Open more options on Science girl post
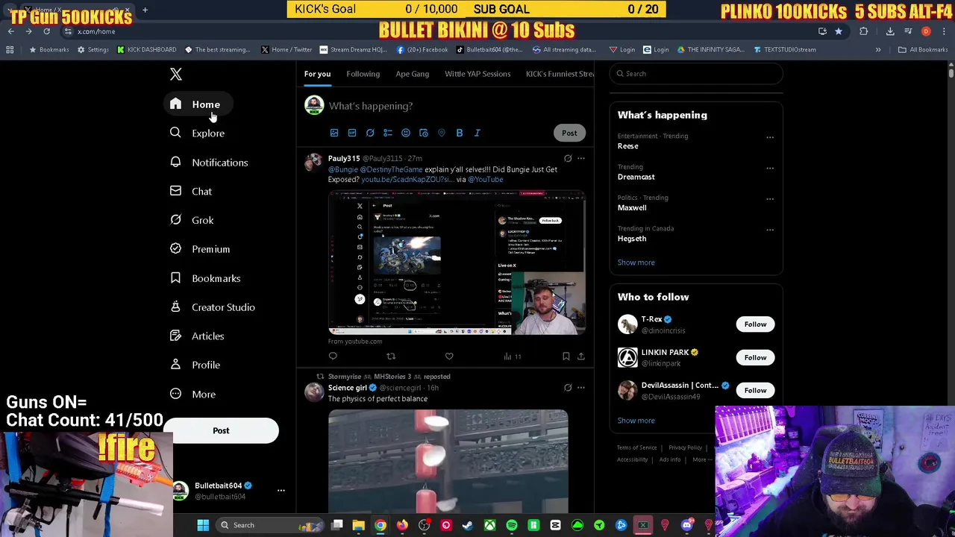This screenshot has width=955, height=537. pos(581,388)
